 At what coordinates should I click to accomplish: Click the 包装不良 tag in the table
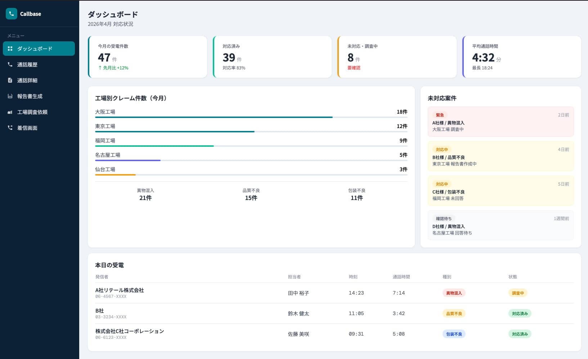tap(454, 334)
